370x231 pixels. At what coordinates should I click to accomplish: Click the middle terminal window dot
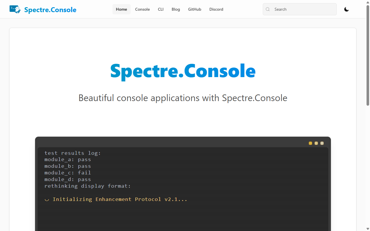tap(316, 143)
